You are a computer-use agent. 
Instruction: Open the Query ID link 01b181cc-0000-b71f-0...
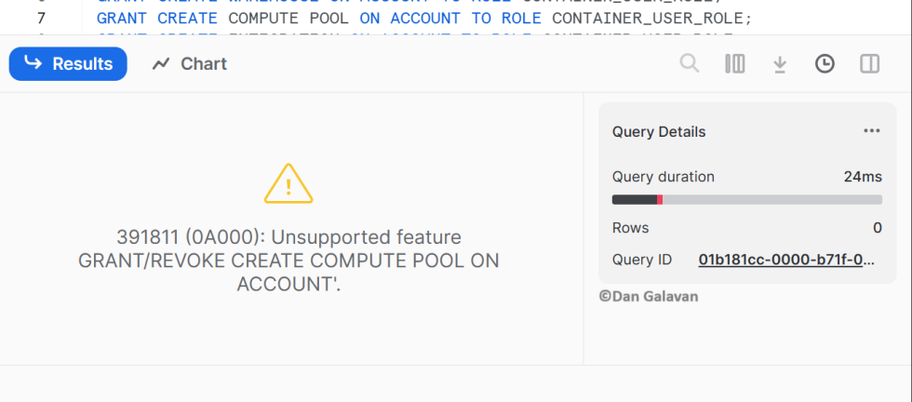(x=785, y=260)
